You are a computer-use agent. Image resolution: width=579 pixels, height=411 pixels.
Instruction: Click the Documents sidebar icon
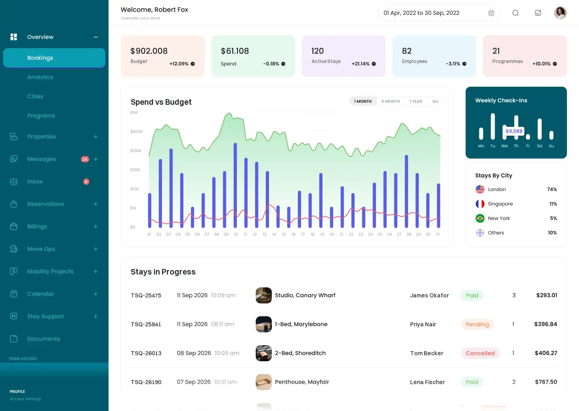coord(14,339)
